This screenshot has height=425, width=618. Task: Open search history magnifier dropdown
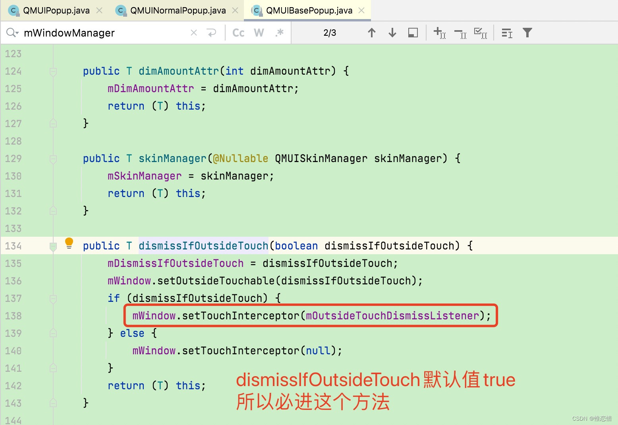tap(12, 33)
